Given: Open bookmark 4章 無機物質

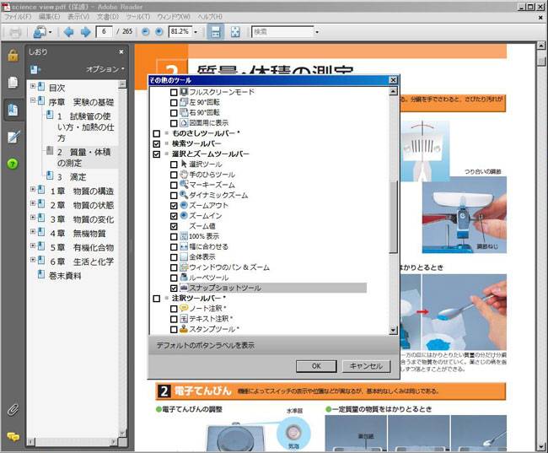Looking at the screenshot, I should pos(78,234).
